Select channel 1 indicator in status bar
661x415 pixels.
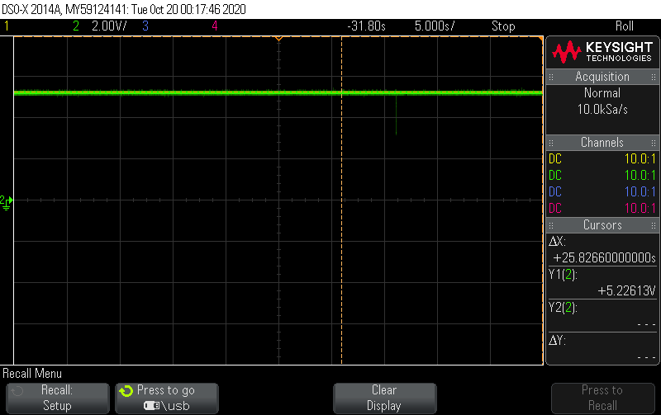7,26
